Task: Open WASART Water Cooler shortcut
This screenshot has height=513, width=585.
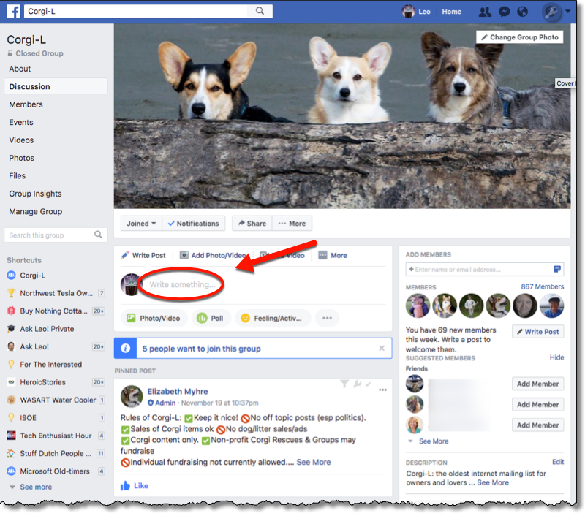Action: click(56, 400)
